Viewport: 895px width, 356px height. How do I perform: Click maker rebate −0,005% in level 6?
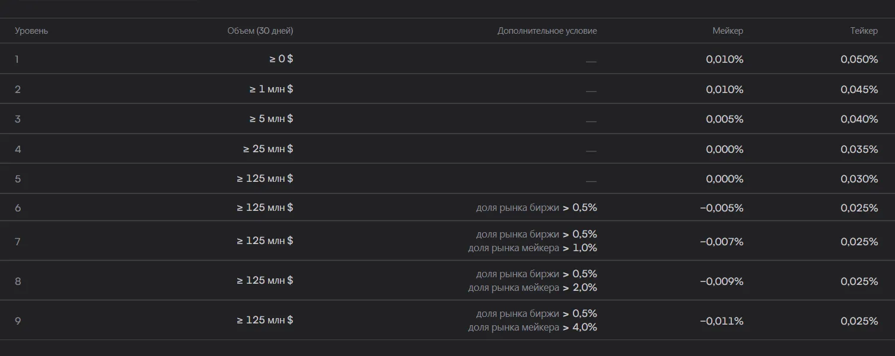722,208
